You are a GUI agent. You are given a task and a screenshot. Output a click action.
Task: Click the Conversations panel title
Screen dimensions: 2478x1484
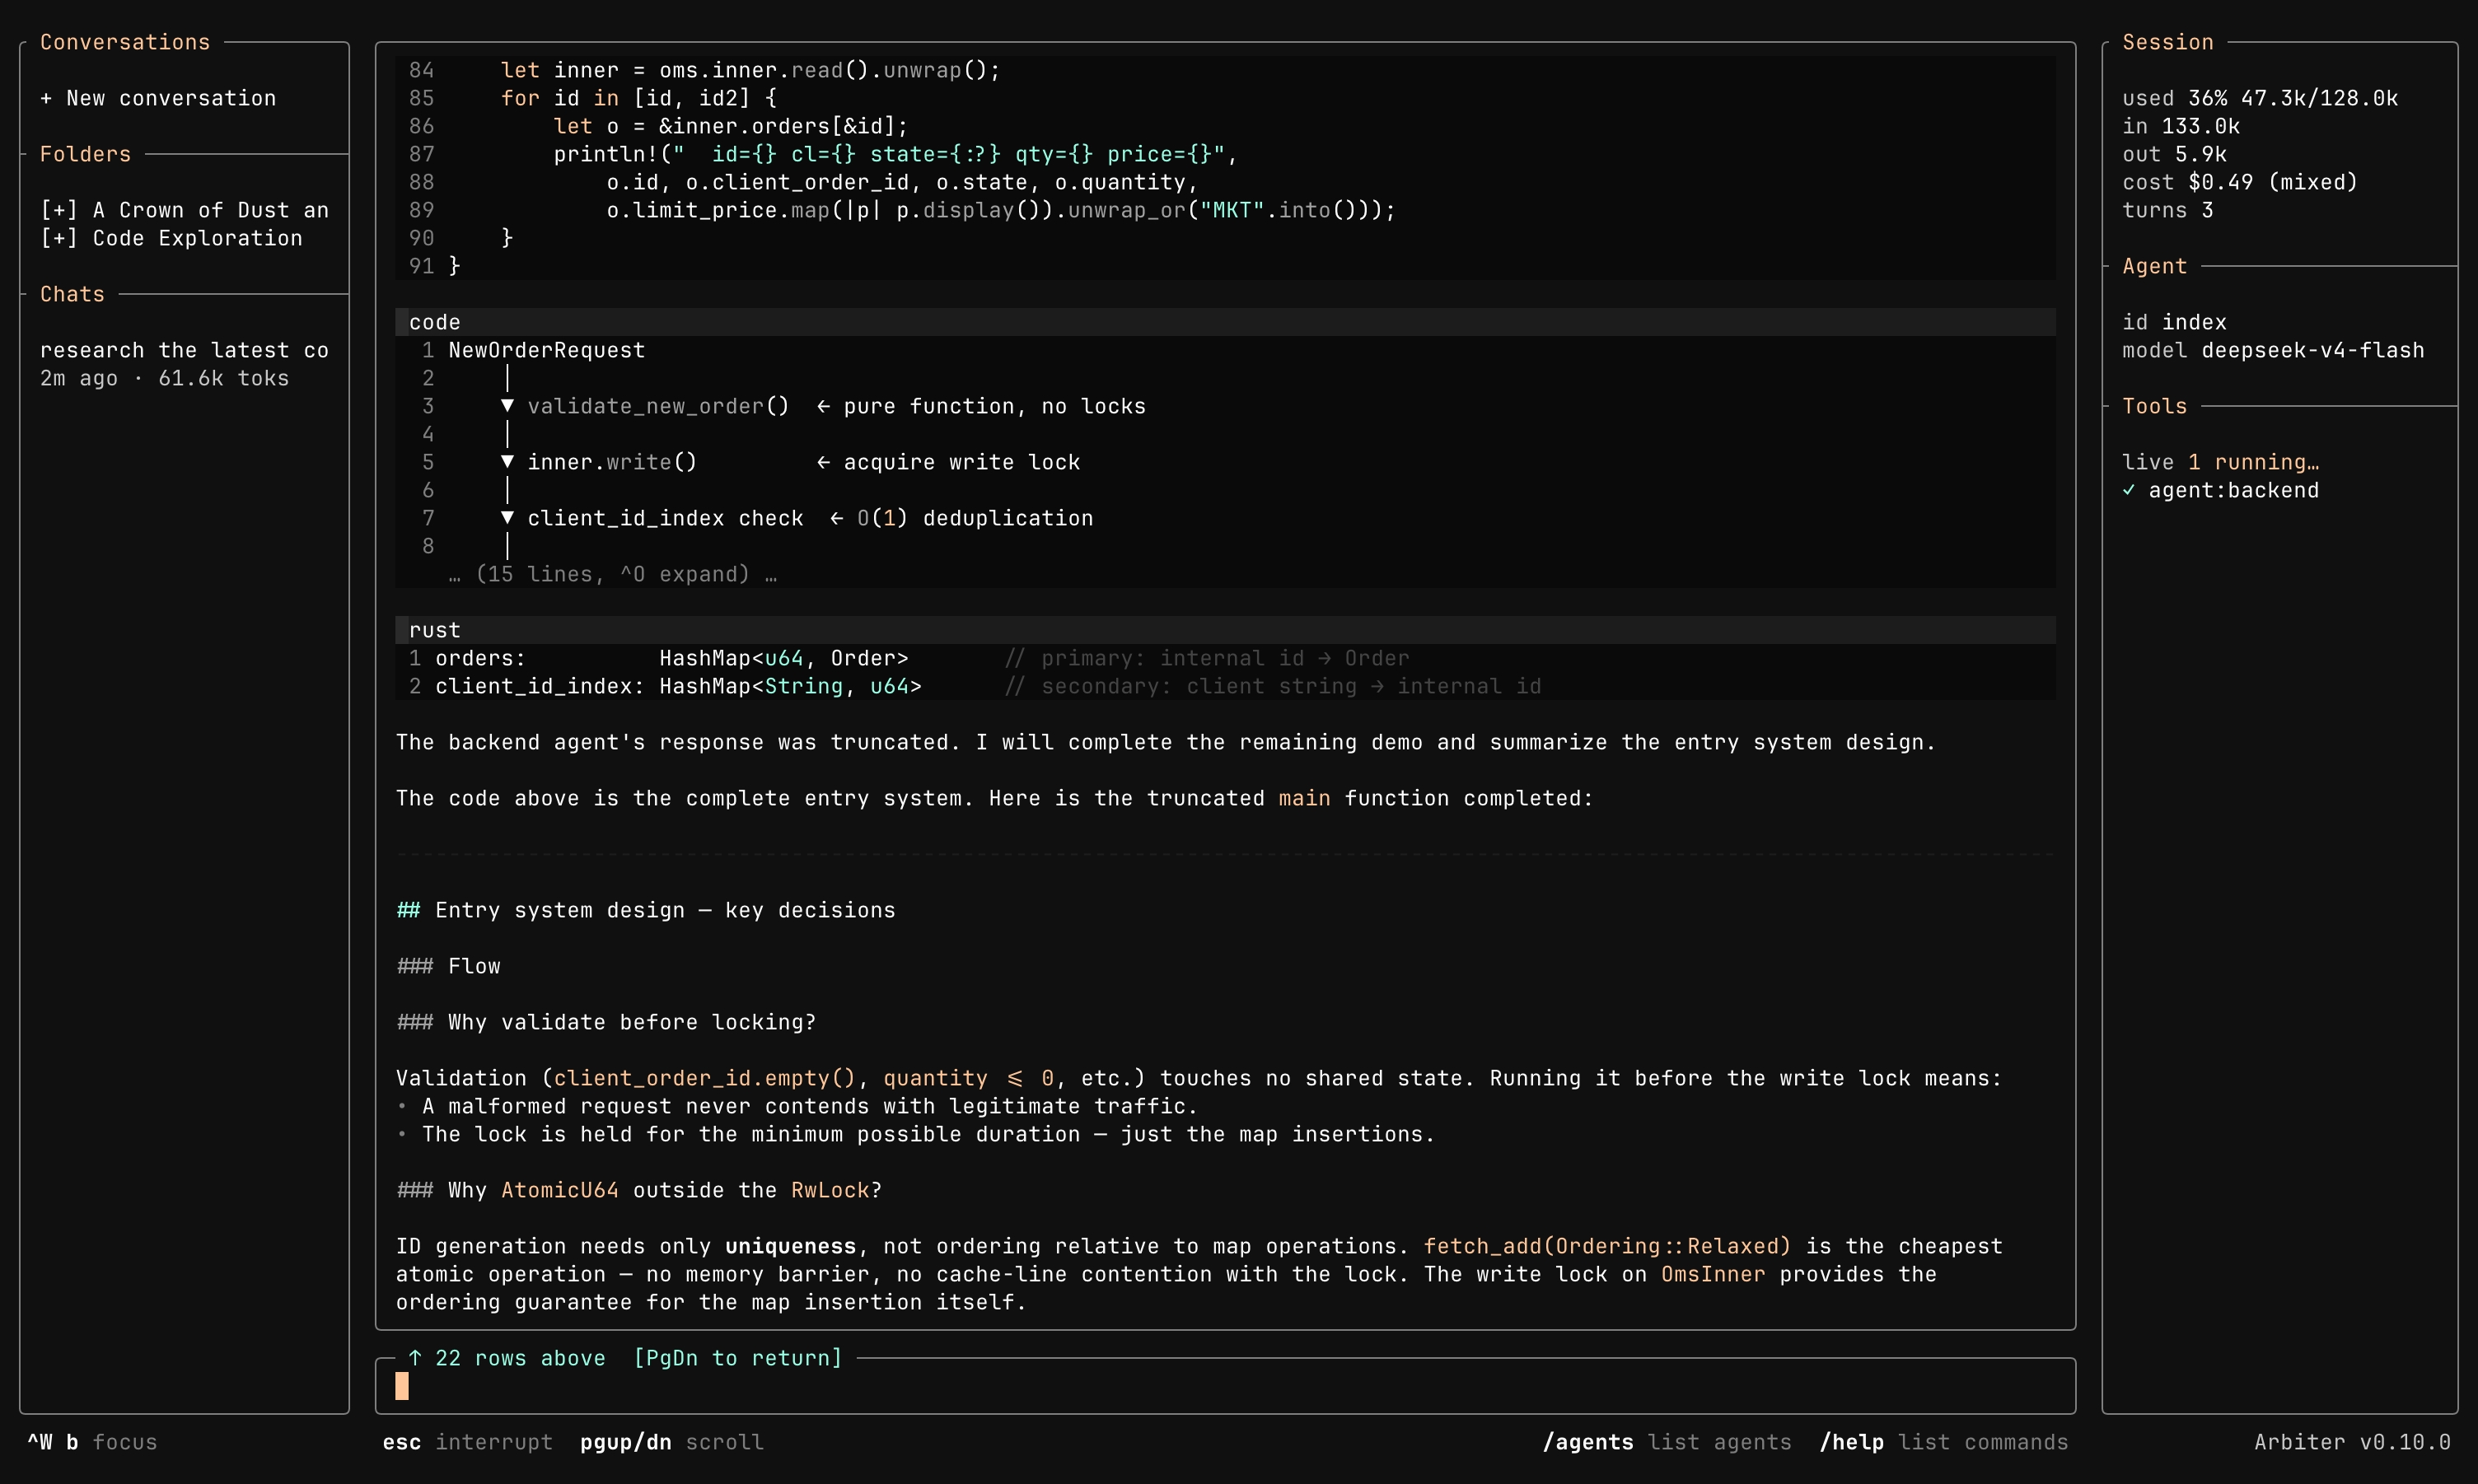tap(125, 42)
